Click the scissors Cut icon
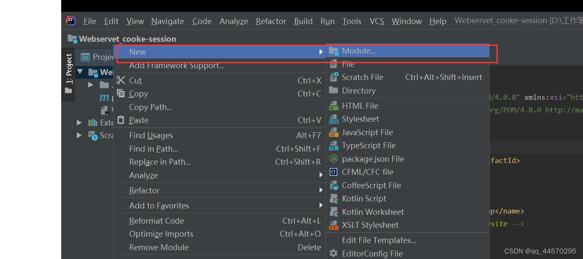Viewport: 583px width, 259px height. tap(121, 80)
